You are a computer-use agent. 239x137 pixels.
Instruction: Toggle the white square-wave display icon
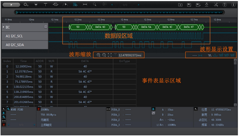pyautogui.click(x=210, y=55)
